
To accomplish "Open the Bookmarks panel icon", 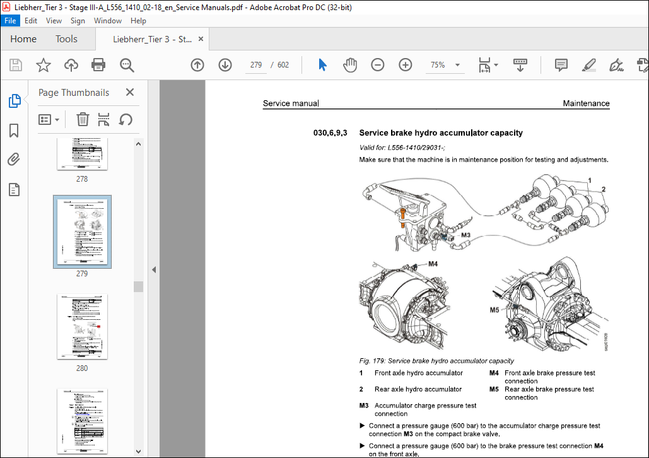I will click(x=14, y=131).
